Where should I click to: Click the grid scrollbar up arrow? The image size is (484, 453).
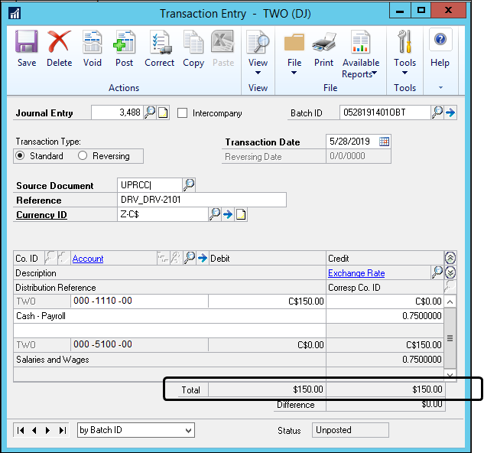450,301
